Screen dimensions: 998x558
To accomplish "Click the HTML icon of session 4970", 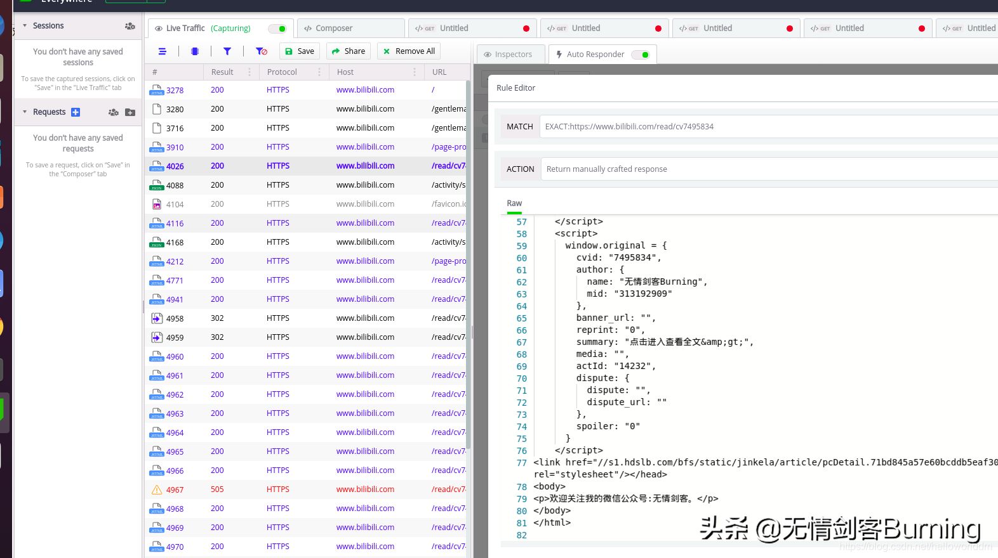I will [156, 547].
